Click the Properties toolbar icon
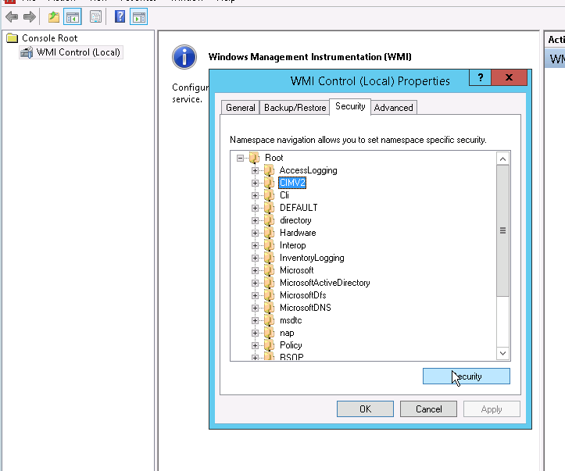Image resolution: width=565 pixels, height=471 pixels. (95, 17)
